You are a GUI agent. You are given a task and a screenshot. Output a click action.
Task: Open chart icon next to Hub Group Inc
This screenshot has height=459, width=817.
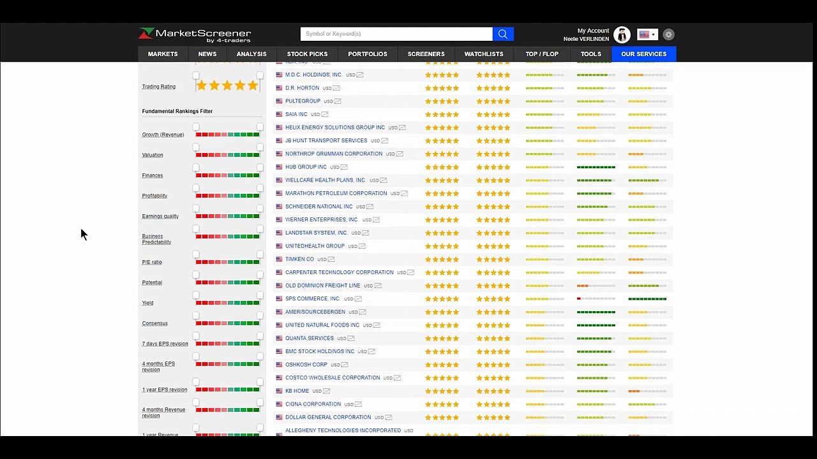pyautogui.click(x=344, y=167)
